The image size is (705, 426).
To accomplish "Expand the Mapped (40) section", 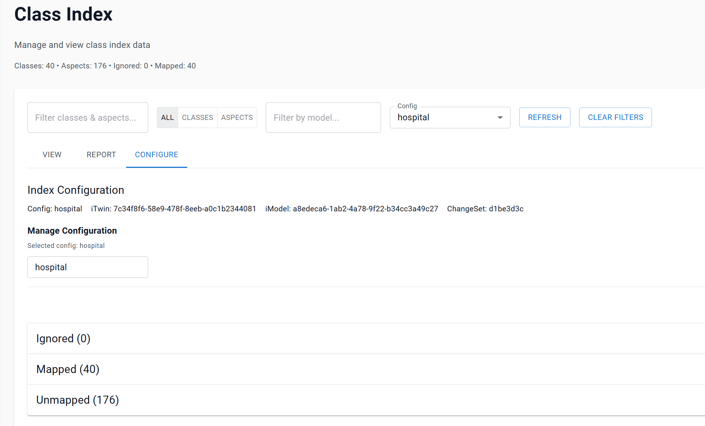I will point(366,369).
